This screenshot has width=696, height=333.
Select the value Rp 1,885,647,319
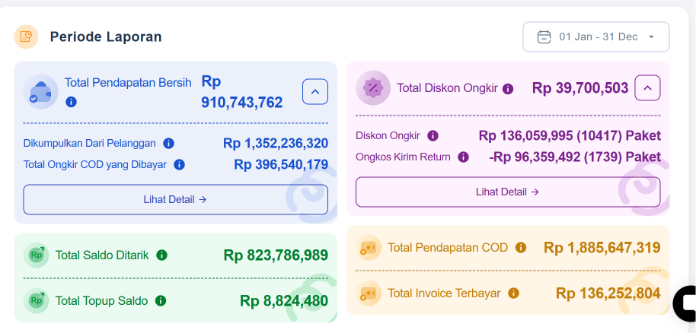coord(602,247)
